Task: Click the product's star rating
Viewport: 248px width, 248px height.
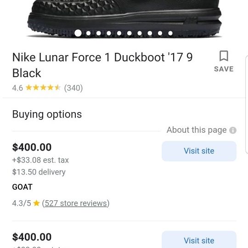Action: pyautogui.click(x=43, y=88)
